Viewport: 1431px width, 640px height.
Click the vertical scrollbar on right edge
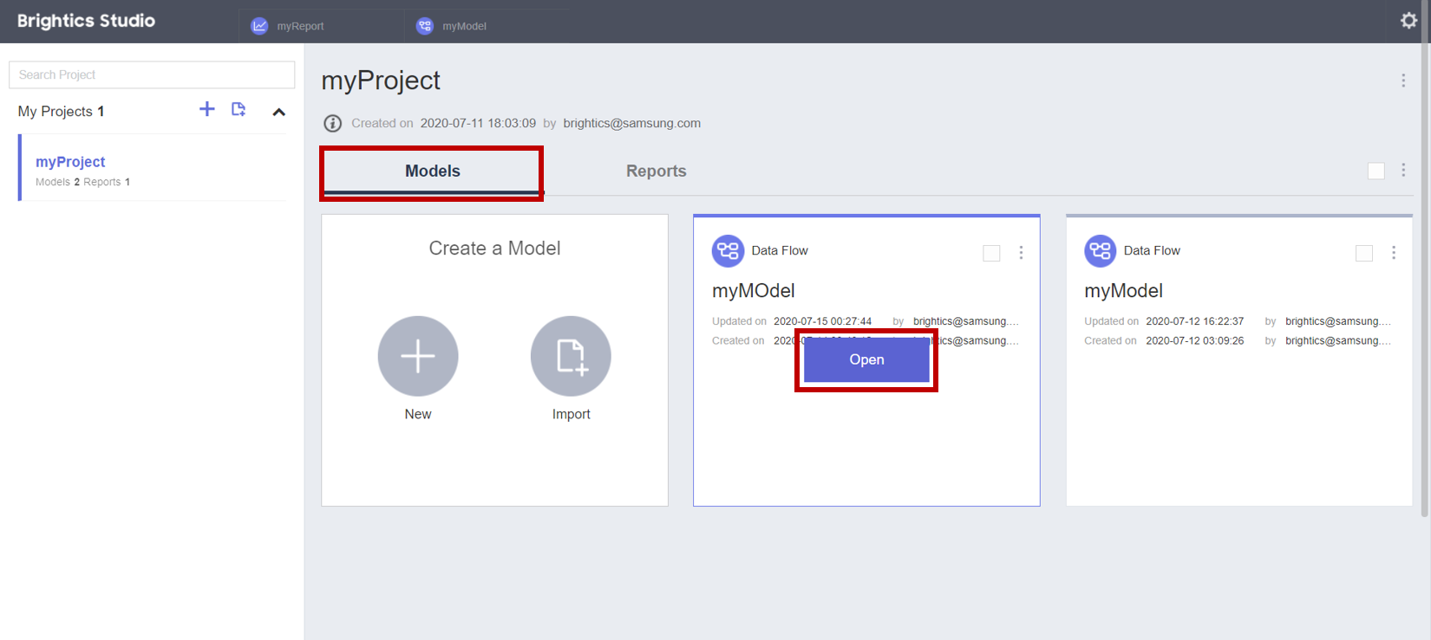pyautogui.click(x=1424, y=260)
